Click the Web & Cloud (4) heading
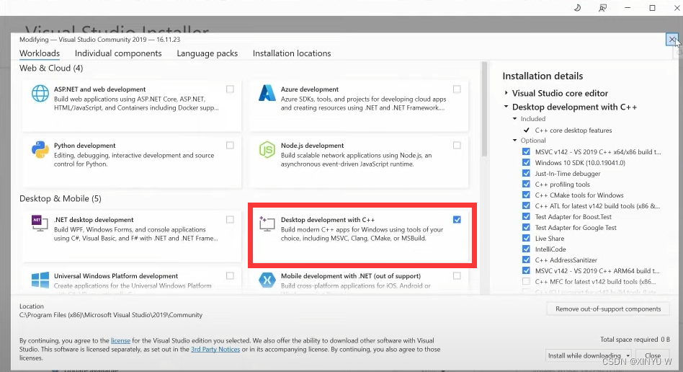This screenshot has height=372, width=683. pos(51,68)
